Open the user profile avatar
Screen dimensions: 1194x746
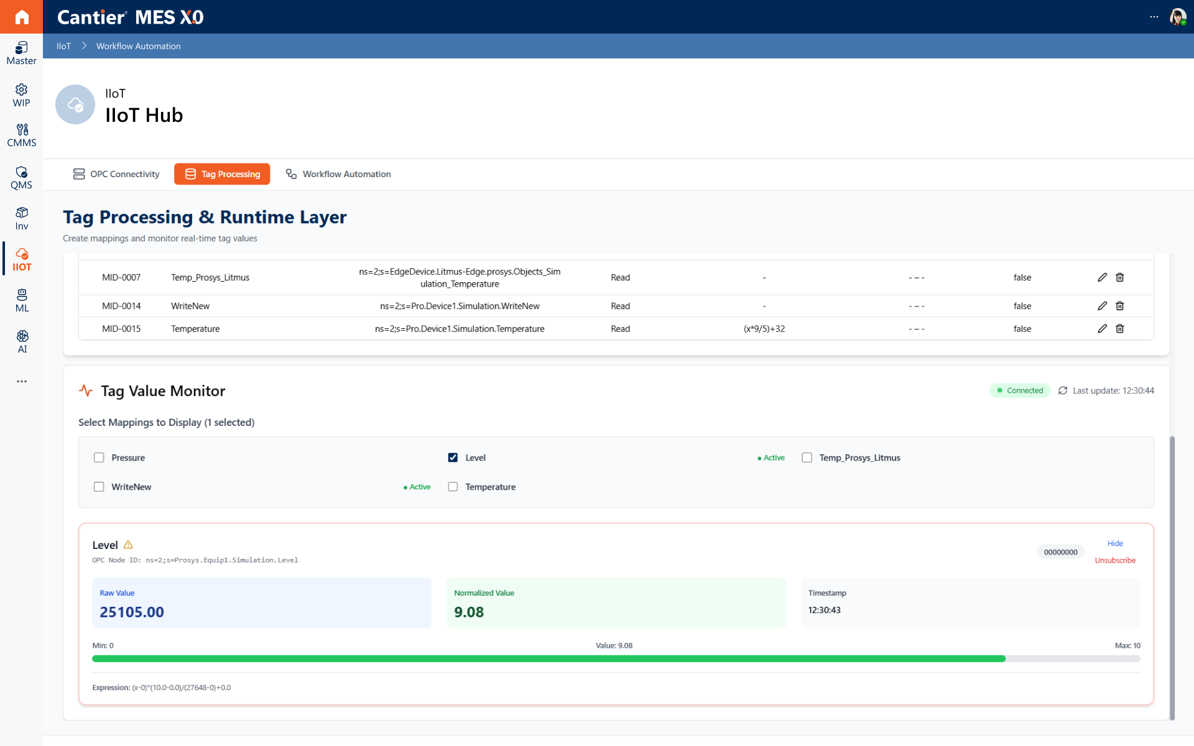[1178, 17]
